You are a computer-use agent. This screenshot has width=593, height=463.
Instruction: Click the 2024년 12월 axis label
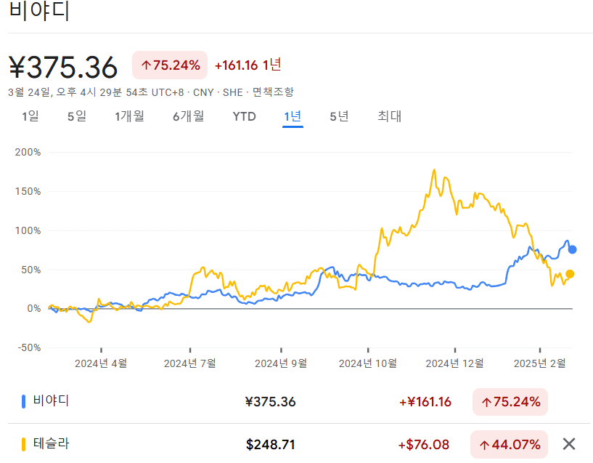click(x=455, y=363)
